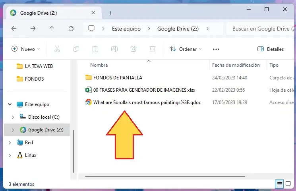The image size is (296, 191).
Task: Add a new tab with plus button
Action: (110, 13)
